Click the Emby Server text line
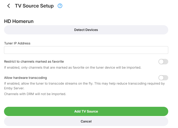178x128 pixels. [14, 88]
